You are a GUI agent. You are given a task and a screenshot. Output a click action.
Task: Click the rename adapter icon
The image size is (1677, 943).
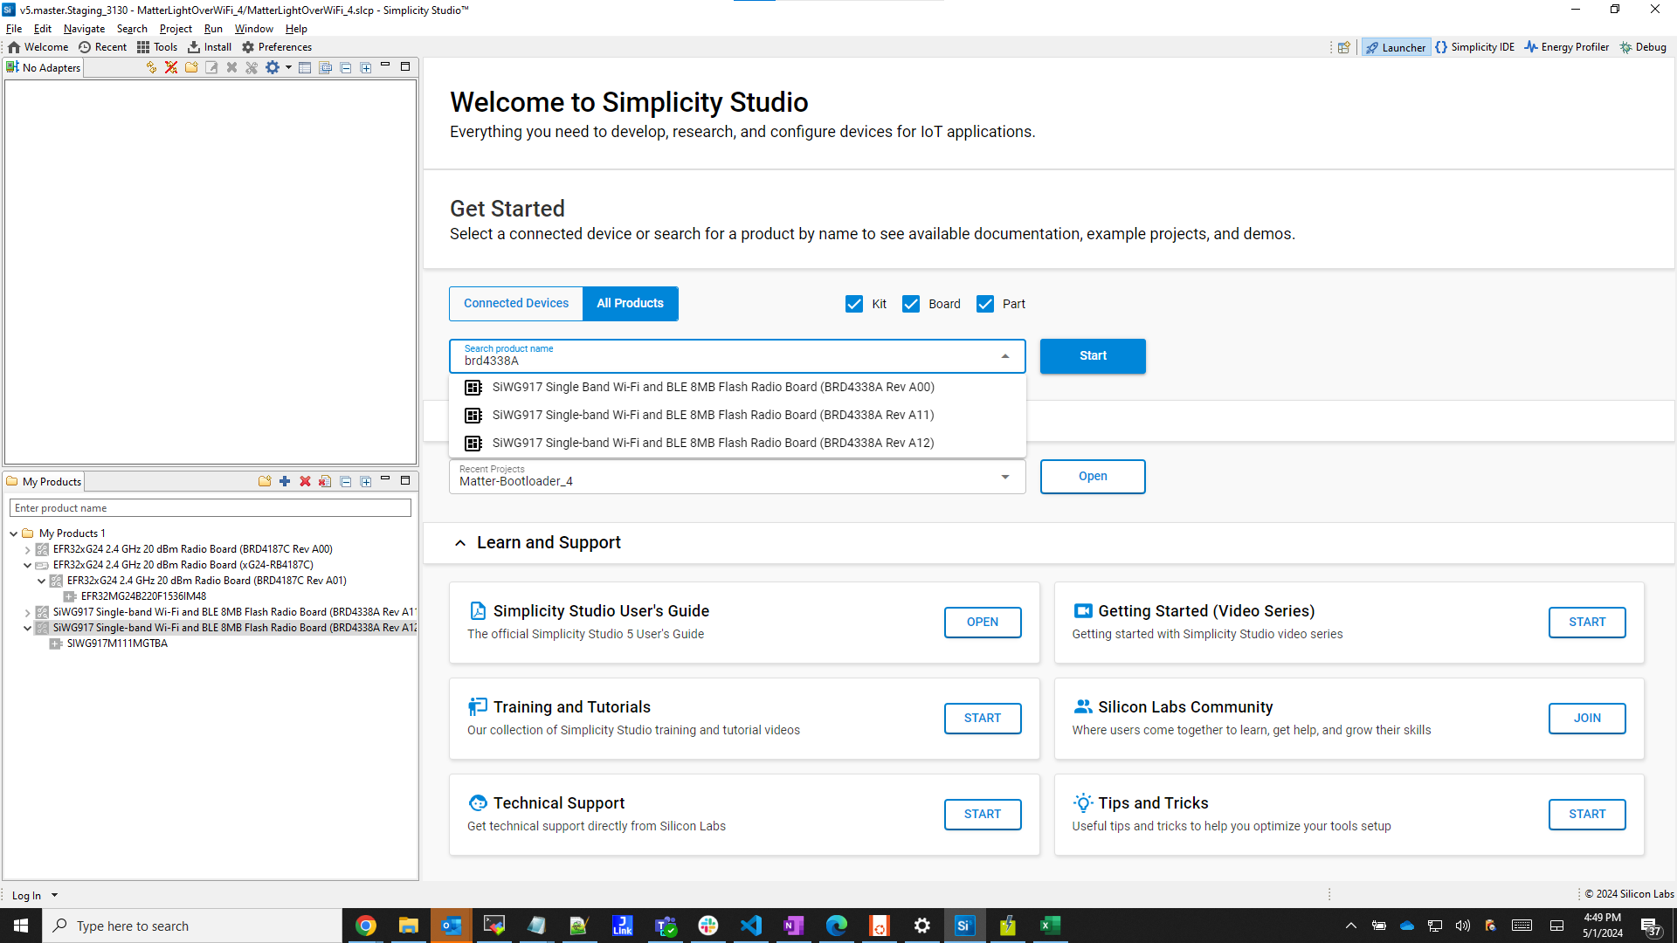tap(211, 67)
